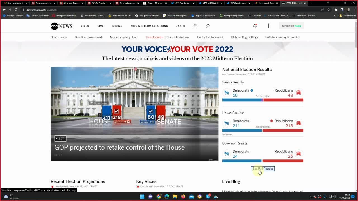This screenshot has width=358, height=201.
Task: Open Live Updates Russia-Ukraine war link
Action: click(168, 37)
